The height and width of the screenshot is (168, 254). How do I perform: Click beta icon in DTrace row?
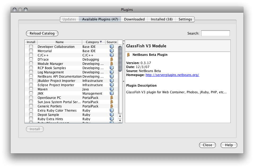112,59
